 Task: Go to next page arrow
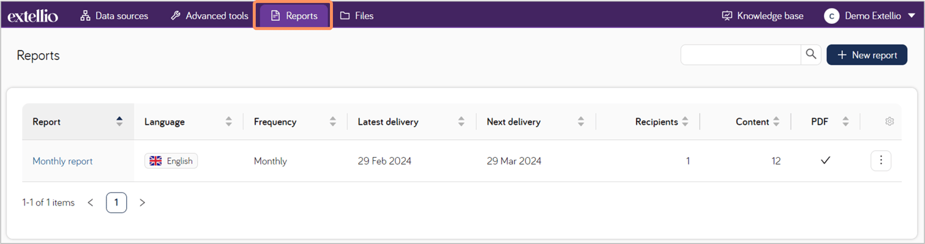pos(142,202)
